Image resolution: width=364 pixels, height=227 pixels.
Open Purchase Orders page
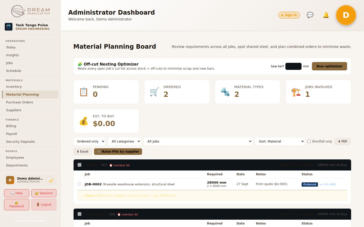click(x=30, y=102)
